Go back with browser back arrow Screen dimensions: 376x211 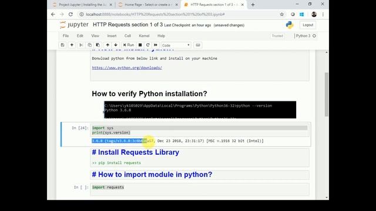click(x=53, y=14)
